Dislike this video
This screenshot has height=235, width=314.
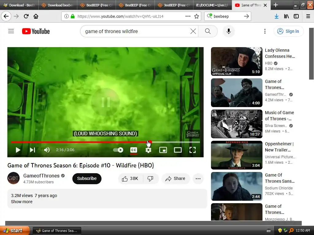151,178
